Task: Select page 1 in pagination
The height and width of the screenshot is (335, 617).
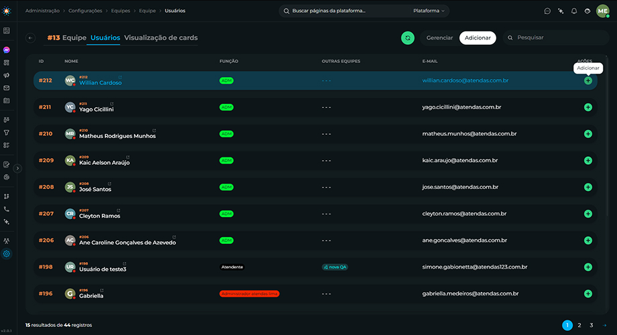Action: pyautogui.click(x=567, y=325)
